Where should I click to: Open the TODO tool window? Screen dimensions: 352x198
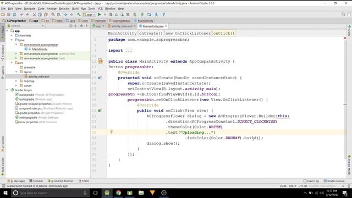coord(84,181)
